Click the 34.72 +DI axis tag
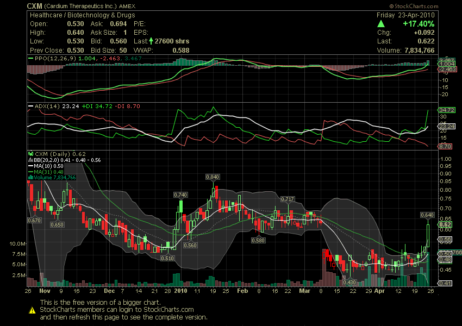The image size is (462, 326). (x=447, y=110)
